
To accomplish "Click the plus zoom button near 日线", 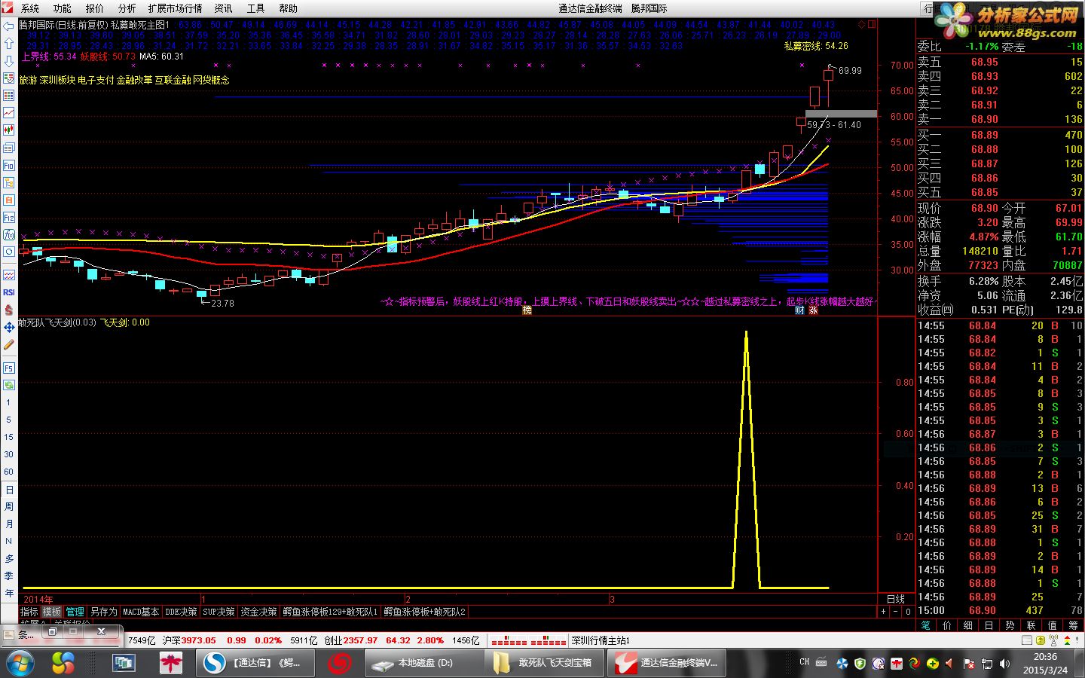I will (x=883, y=612).
